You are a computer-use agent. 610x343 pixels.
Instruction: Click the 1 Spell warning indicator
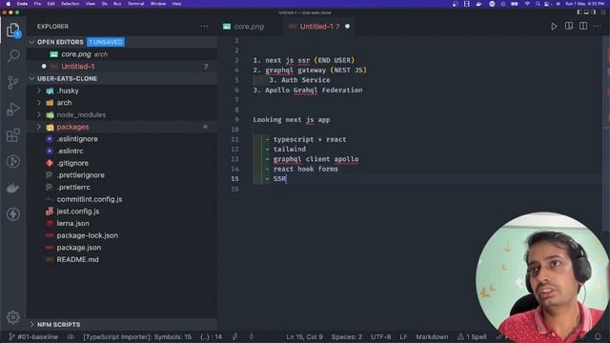point(472,336)
